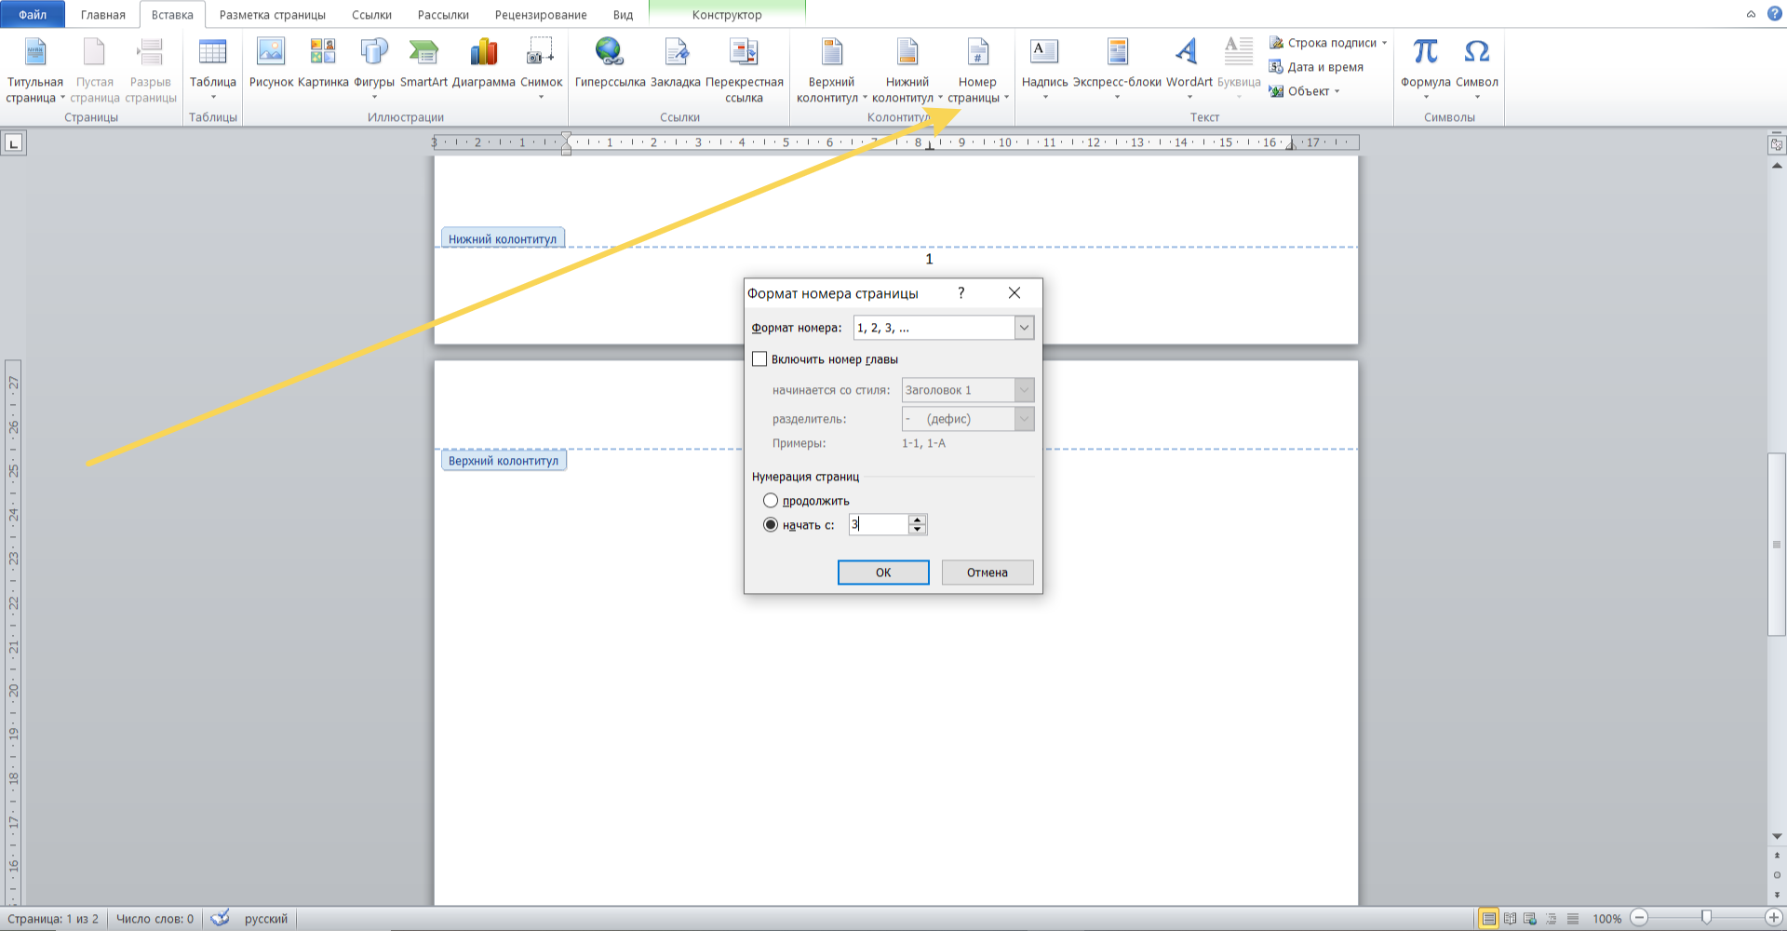Open the Формула equation tool

point(1425,53)
